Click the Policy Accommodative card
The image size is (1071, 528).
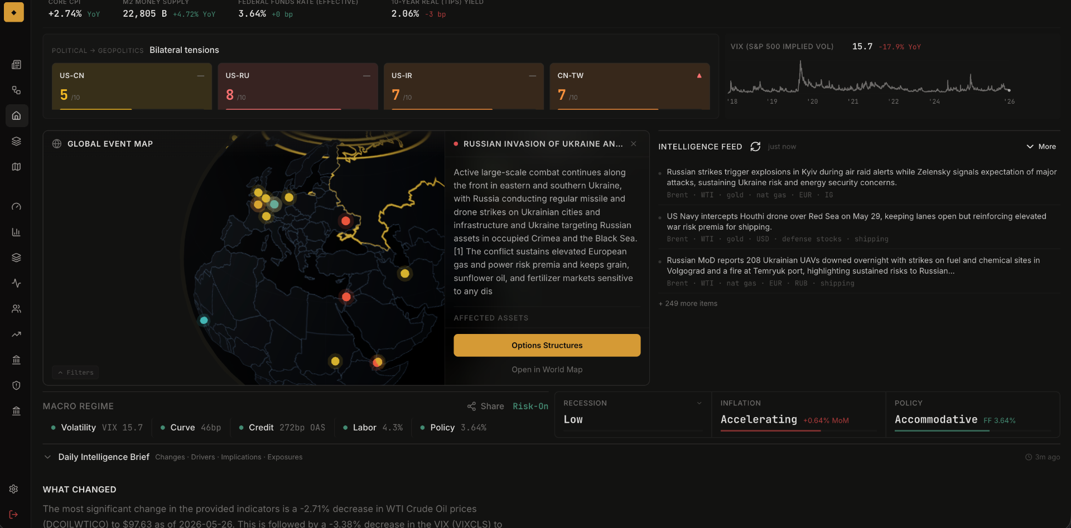(973, 415)
